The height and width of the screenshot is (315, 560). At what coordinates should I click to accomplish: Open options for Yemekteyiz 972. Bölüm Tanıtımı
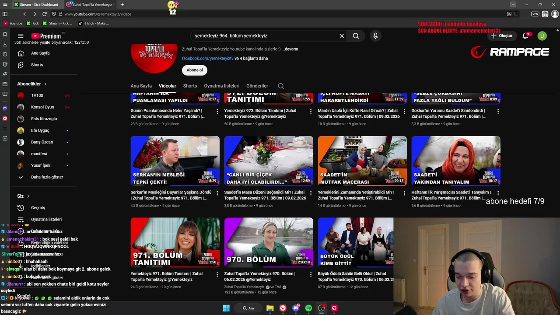click(311, 111)
